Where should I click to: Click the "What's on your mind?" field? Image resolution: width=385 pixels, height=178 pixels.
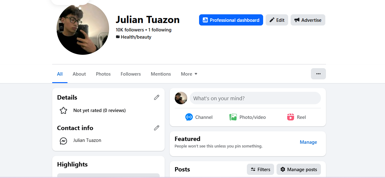point(255,98)
